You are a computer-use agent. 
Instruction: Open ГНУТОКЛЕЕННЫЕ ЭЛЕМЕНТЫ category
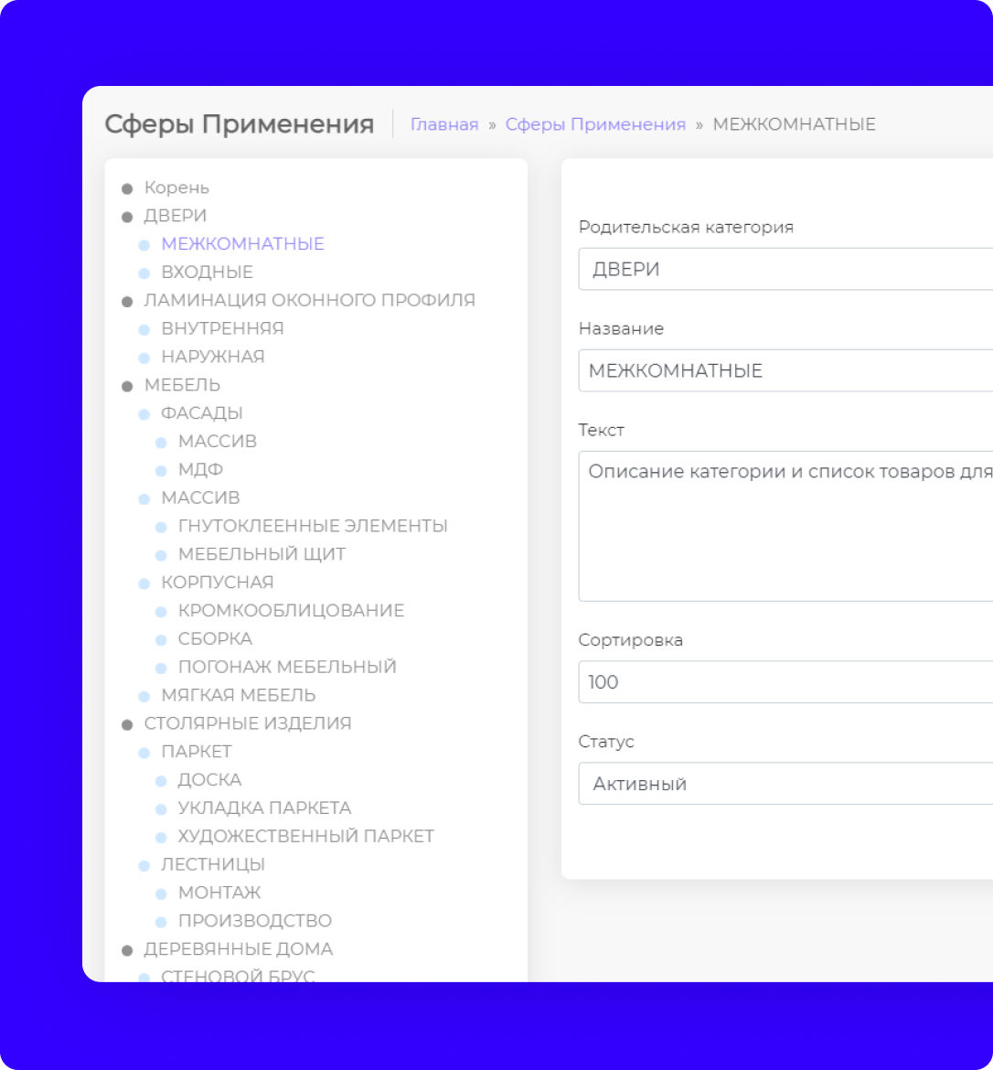pyautogui.click(x=313, y=526)
